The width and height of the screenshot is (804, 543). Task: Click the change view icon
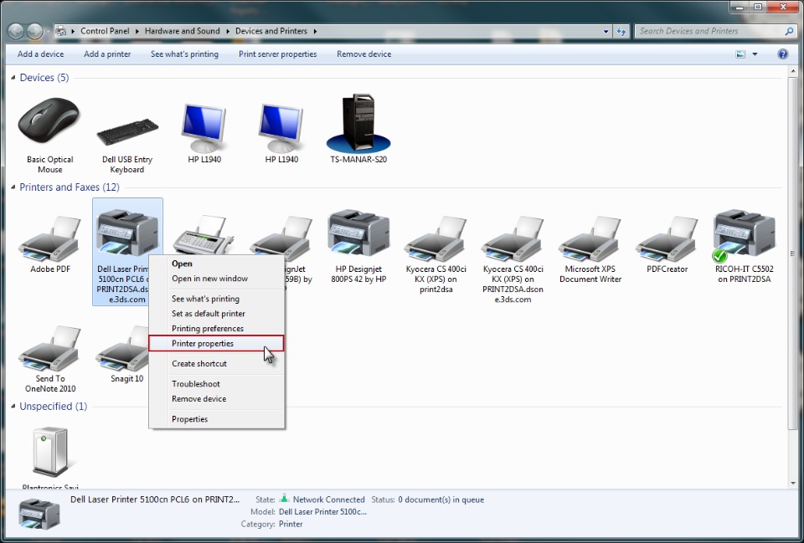[740, 54]
